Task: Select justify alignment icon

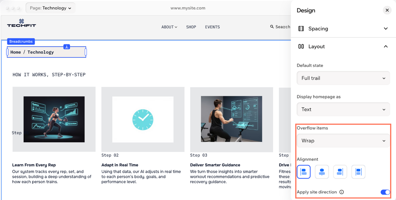Action: [358, 172]
